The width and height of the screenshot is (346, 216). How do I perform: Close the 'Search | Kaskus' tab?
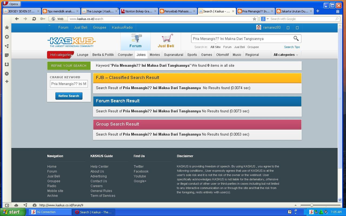point(233,11)
